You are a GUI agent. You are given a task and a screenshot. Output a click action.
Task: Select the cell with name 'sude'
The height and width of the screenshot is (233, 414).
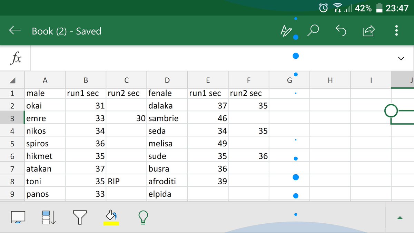[x=167, y=156]
